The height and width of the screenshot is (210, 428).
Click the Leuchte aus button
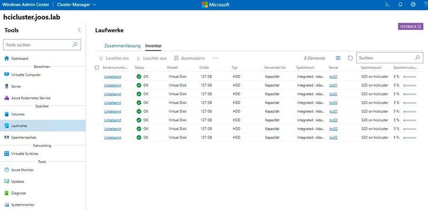(151, 58)
